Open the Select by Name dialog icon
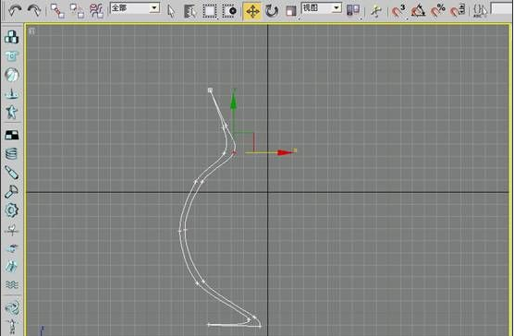The height and width of the screenshot is (336, 514). coord(190,11)
